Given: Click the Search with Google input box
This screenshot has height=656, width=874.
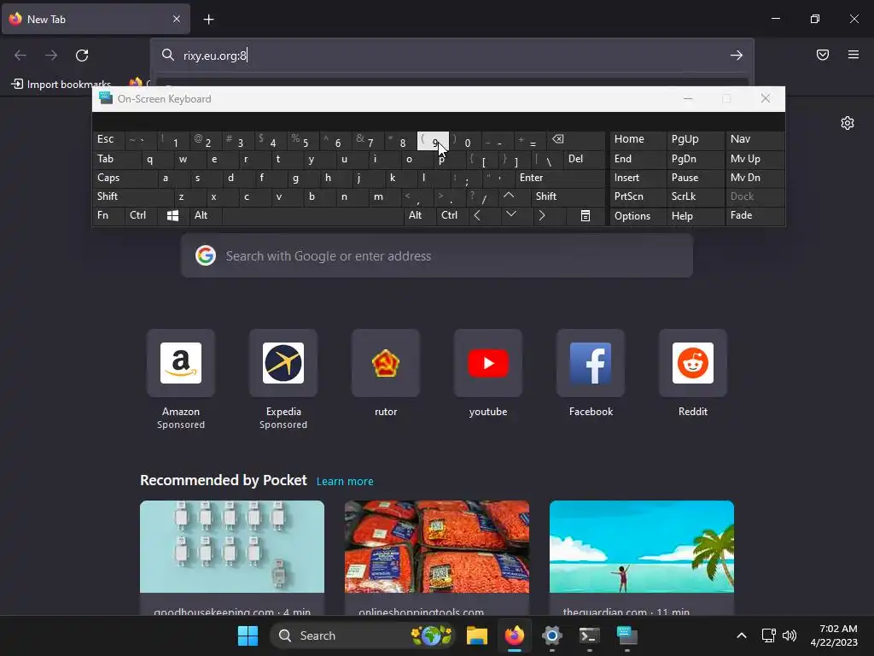Looking at the screenshot, I should coord(437,256).
